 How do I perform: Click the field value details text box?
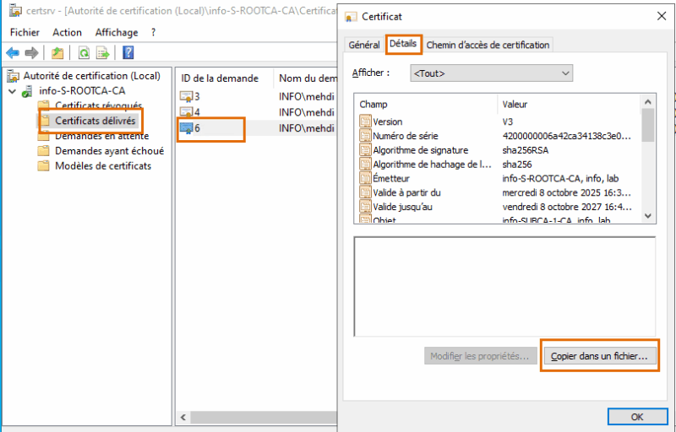504,286
